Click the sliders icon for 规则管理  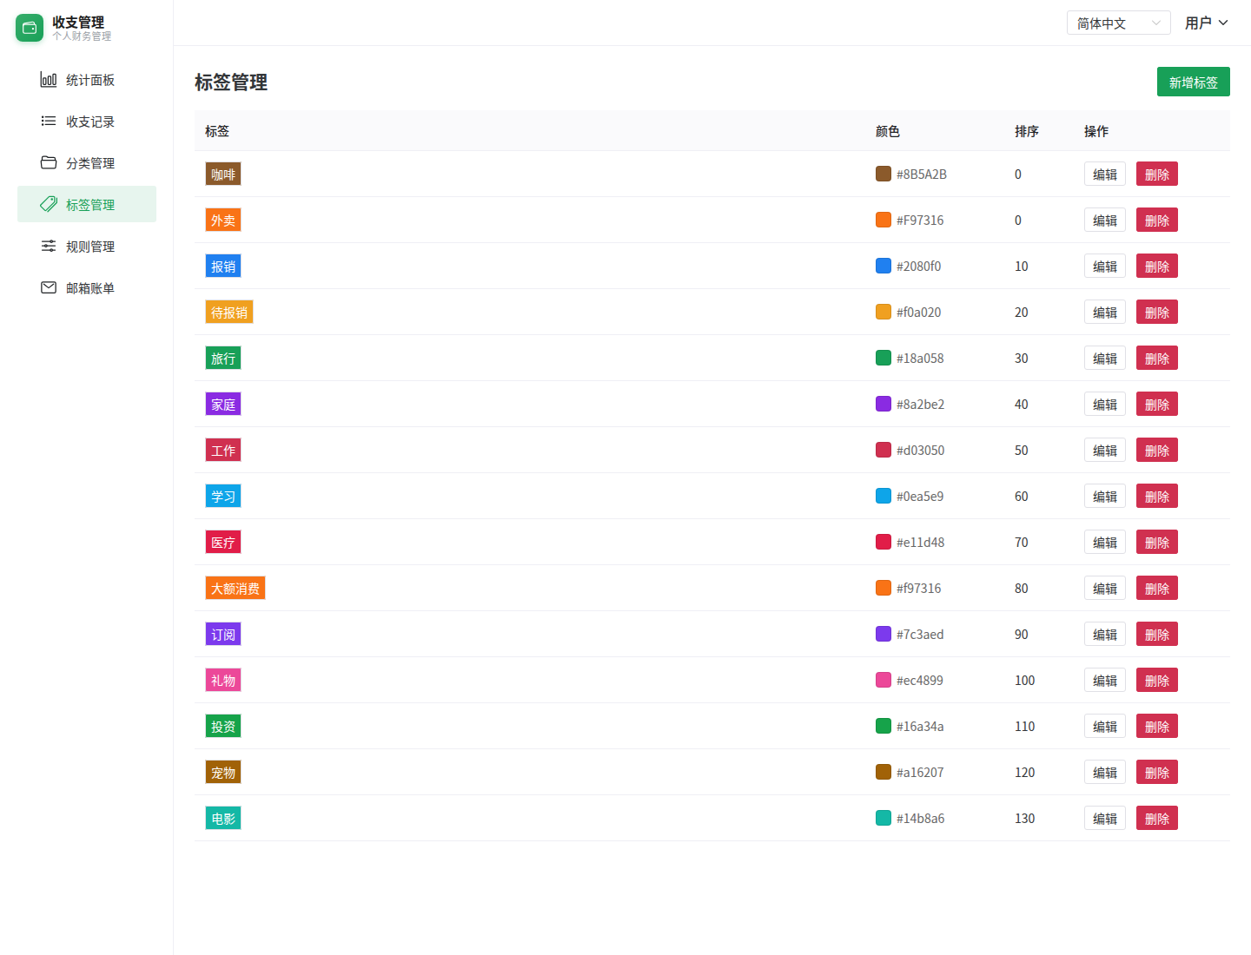coord(49,247)
